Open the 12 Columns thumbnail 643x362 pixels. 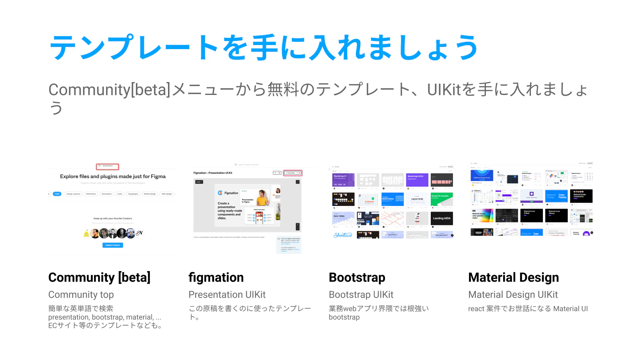(x=368, y=199)
